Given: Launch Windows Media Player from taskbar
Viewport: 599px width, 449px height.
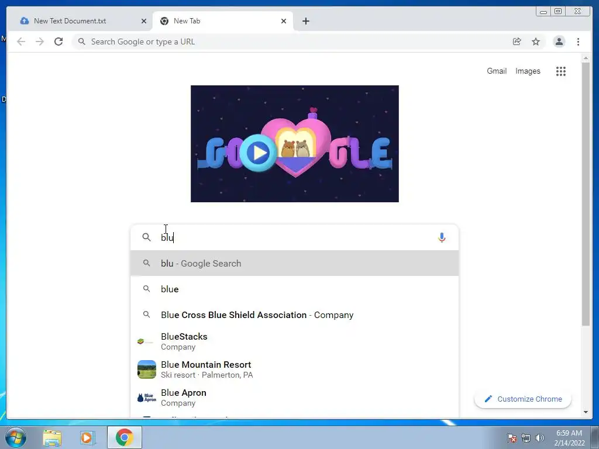Looking at the screenshot, I should [x=87, y=437].
